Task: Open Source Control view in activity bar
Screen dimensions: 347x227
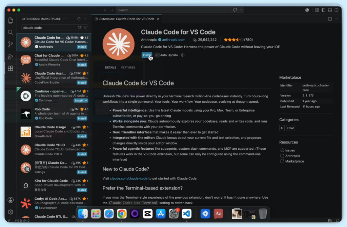Action: click(x=11, y=44)
